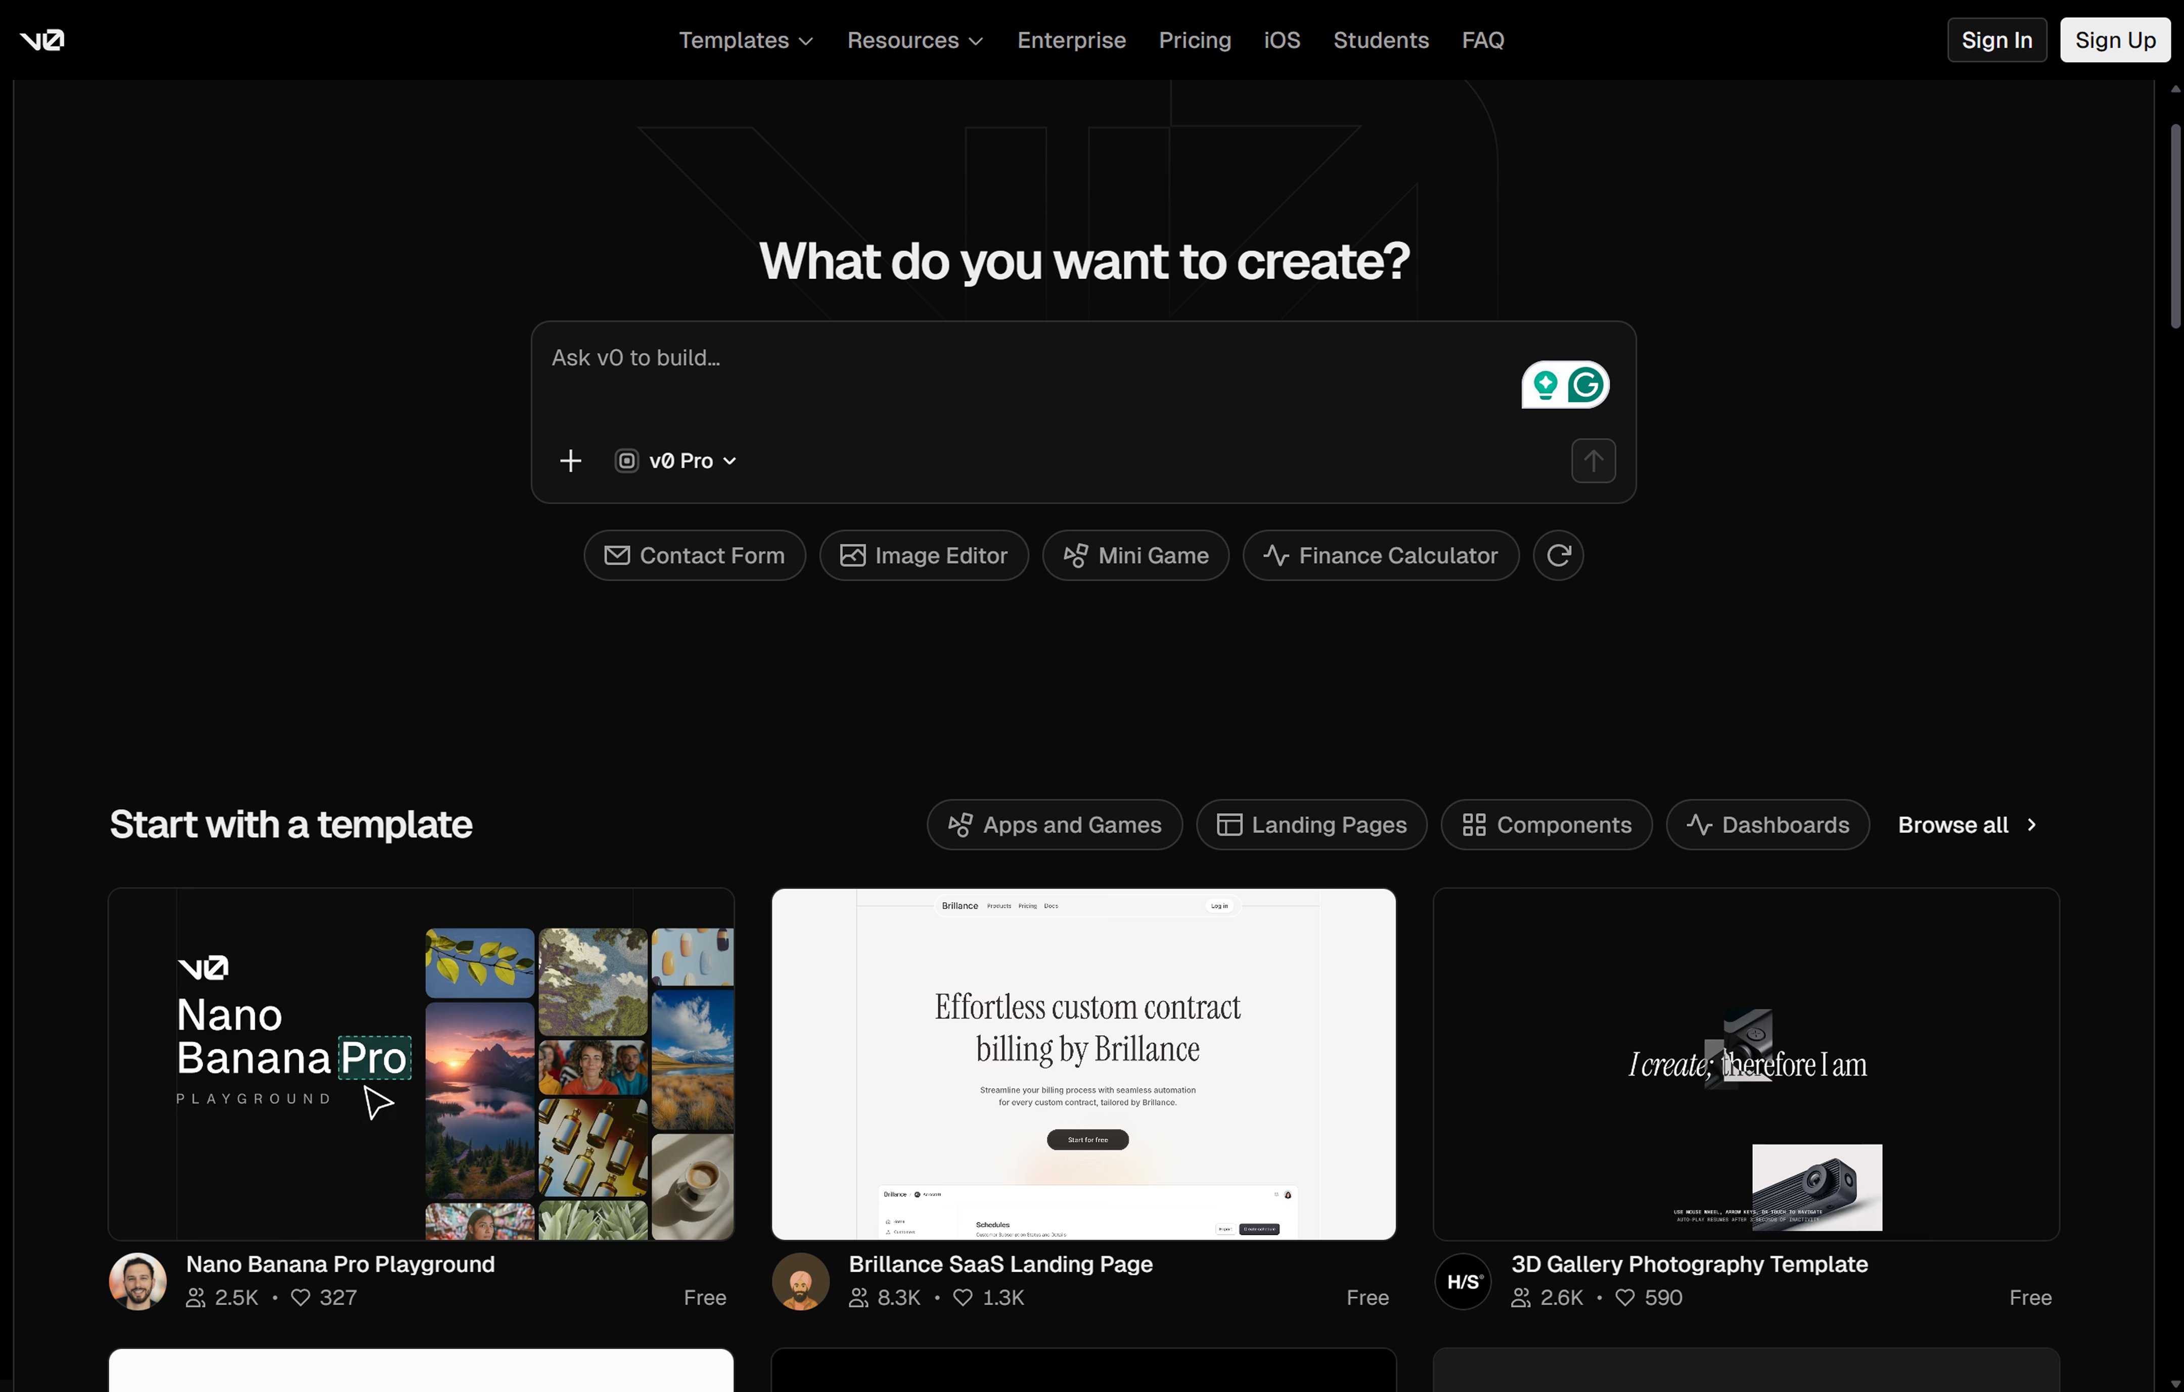The height and width of the screenshot is (1392, 2184).
Task: Open the 3D Gallery Photography Template thumbnail
Action: 1746,1064
